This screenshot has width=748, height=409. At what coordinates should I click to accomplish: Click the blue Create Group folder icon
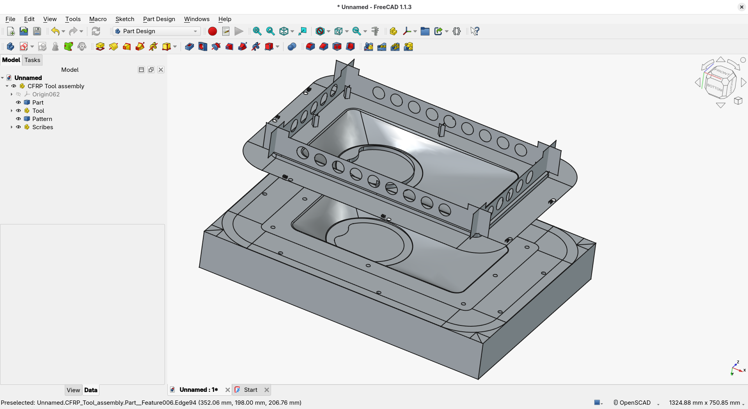click(425, 31)
